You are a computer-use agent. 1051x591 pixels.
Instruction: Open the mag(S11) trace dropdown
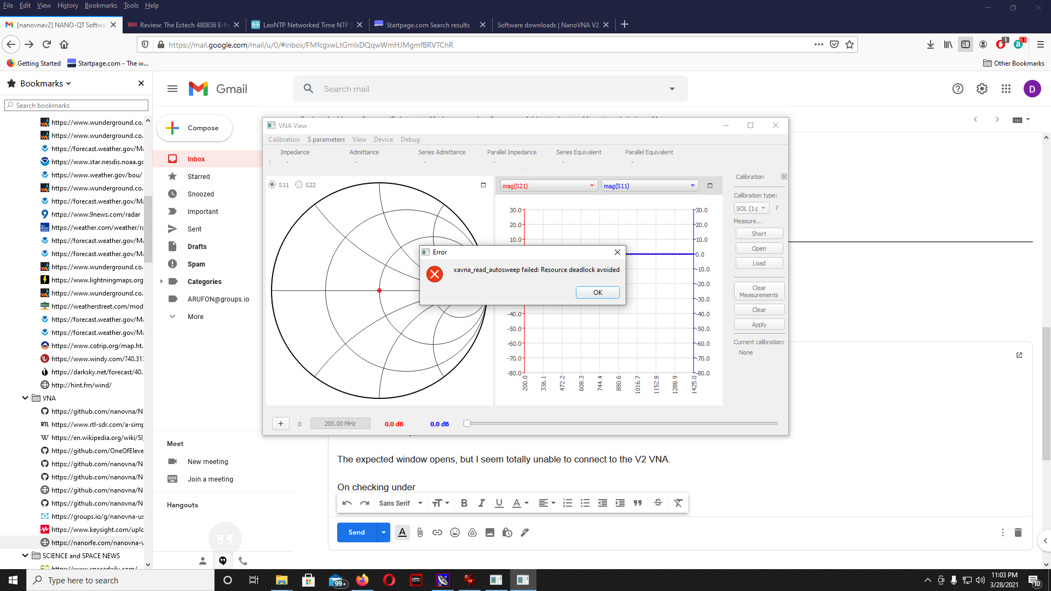click(x=650, y=186)
